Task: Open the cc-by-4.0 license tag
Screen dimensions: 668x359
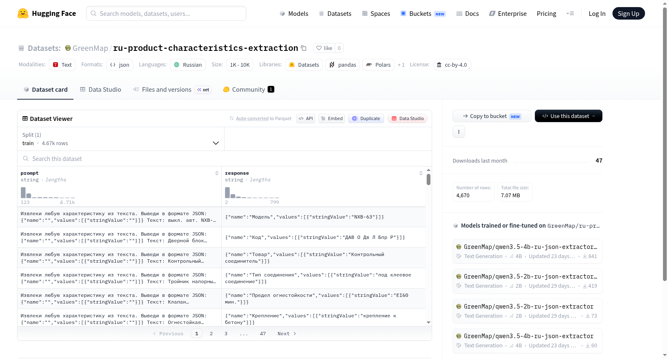Action: click(x=452, y=65)
